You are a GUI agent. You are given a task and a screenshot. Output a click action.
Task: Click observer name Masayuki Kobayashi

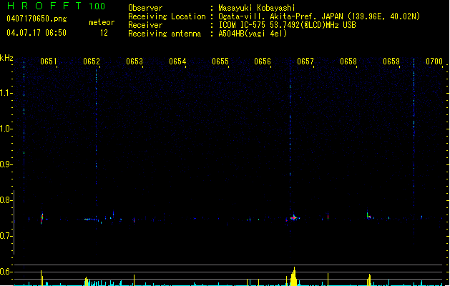pos(257,8)
